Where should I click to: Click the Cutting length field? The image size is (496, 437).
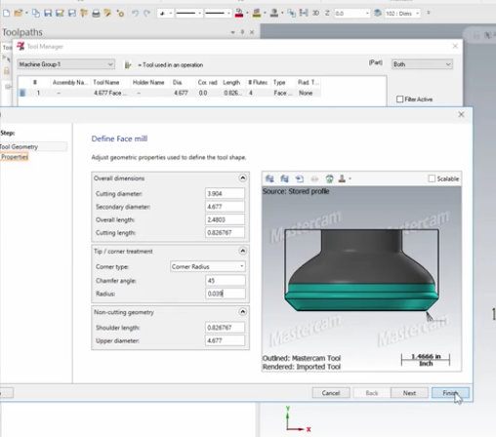[225, 232]
